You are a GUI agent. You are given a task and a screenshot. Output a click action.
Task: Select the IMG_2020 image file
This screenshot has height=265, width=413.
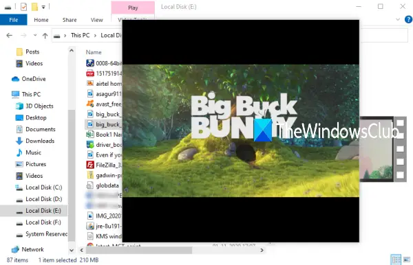pyautogui.click(x=104, y=216)
